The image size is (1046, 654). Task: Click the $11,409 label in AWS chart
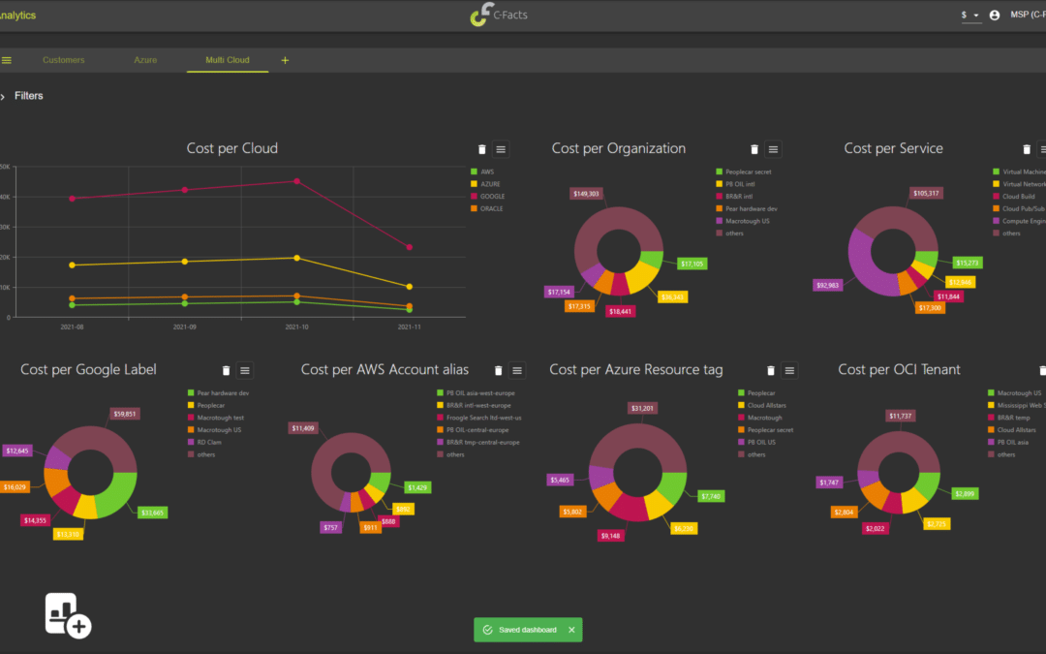pos(303,428)
